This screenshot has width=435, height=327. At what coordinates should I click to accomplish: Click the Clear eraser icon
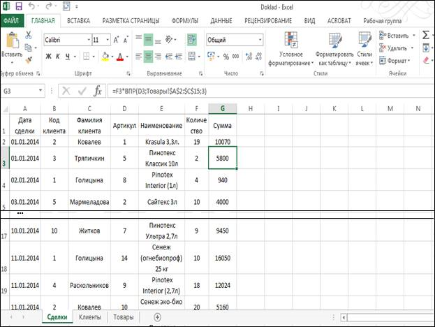click(x=426, y=59)
